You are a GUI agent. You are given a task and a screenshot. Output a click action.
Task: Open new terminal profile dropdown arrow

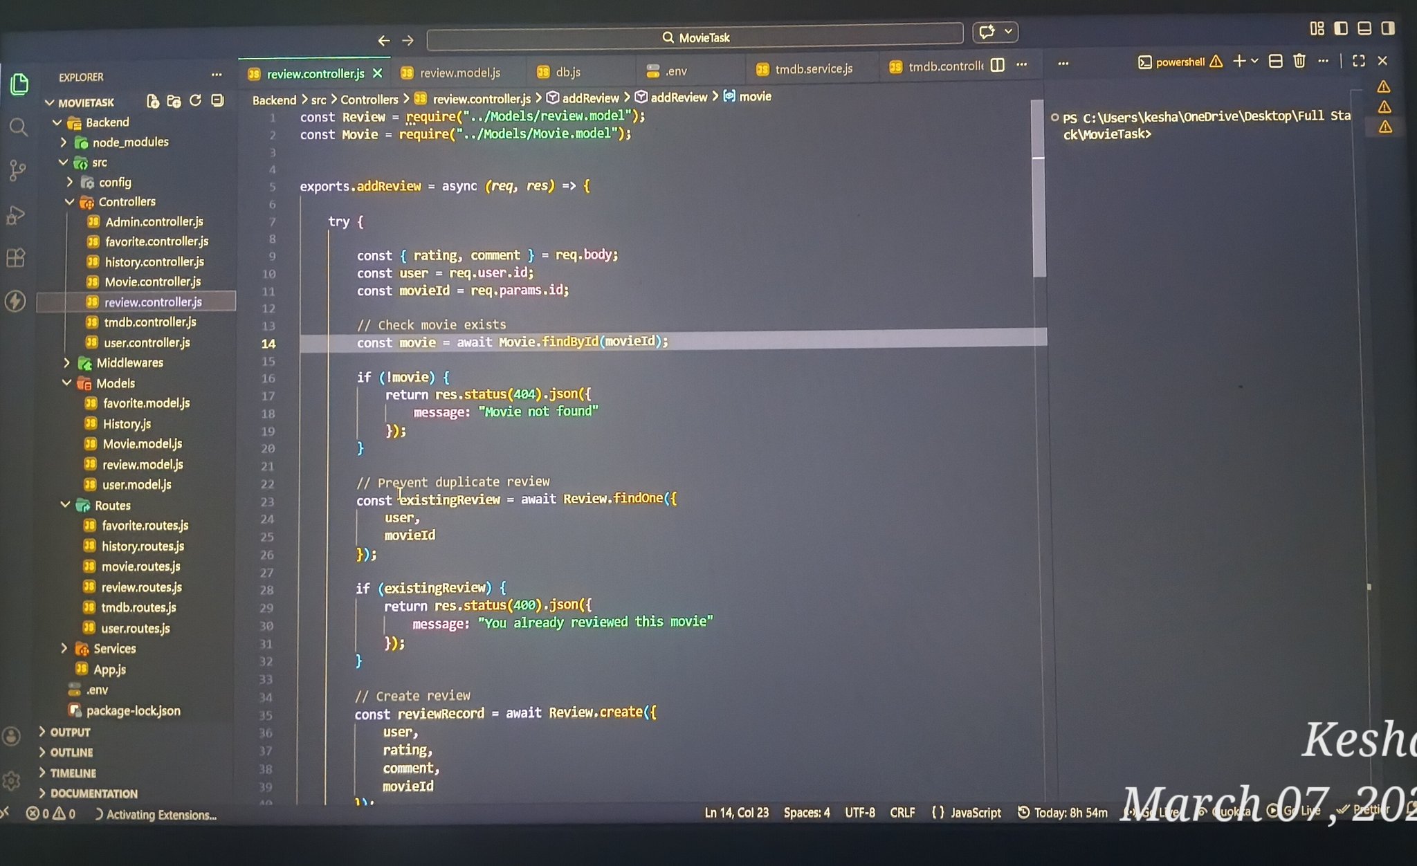tap(1254, 62)
